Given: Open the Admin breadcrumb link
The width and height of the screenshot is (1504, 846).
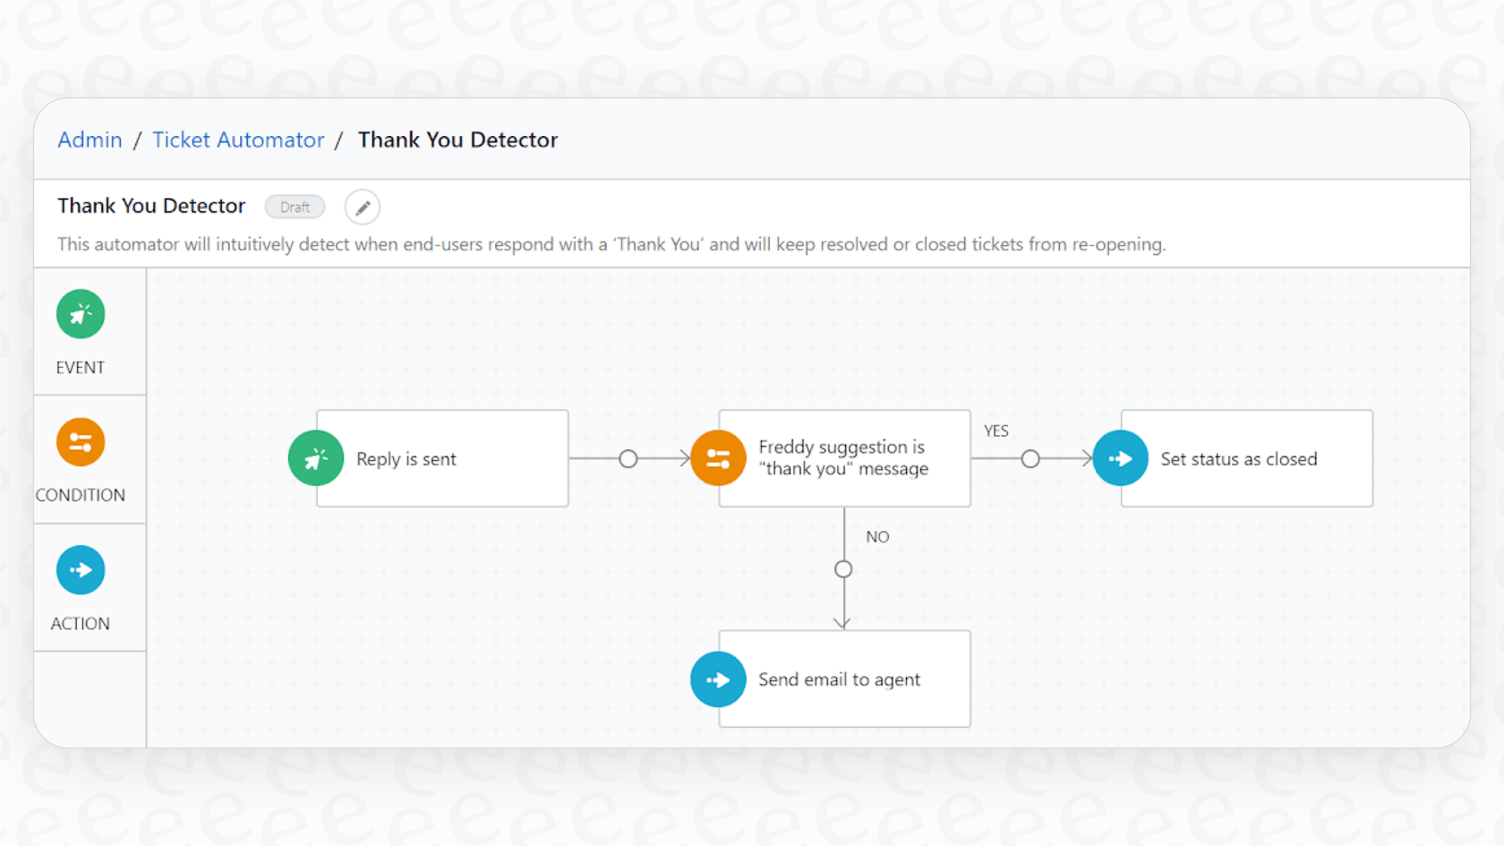Looking at the screenshot, I should point(90,140).
